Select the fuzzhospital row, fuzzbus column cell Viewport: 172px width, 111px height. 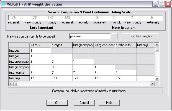pyautogui.click(x=40, y=73)
